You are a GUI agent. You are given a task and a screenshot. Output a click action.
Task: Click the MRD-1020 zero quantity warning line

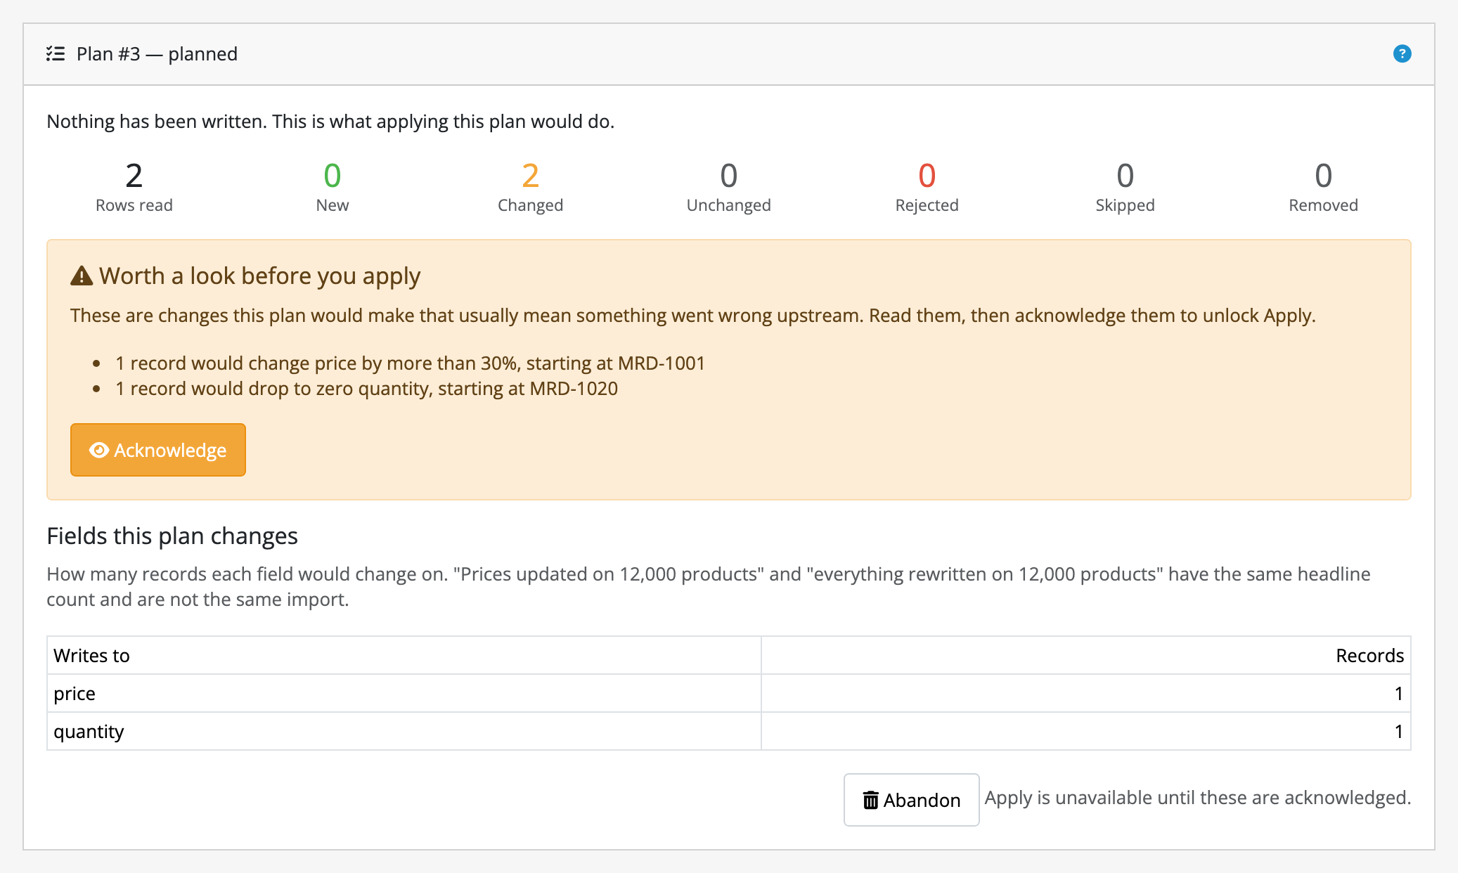tap(366, 389)
